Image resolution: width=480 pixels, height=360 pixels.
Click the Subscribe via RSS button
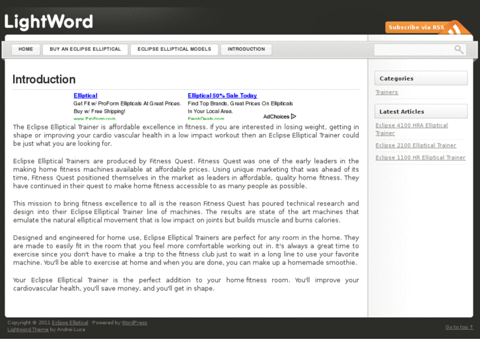point(417,27)
